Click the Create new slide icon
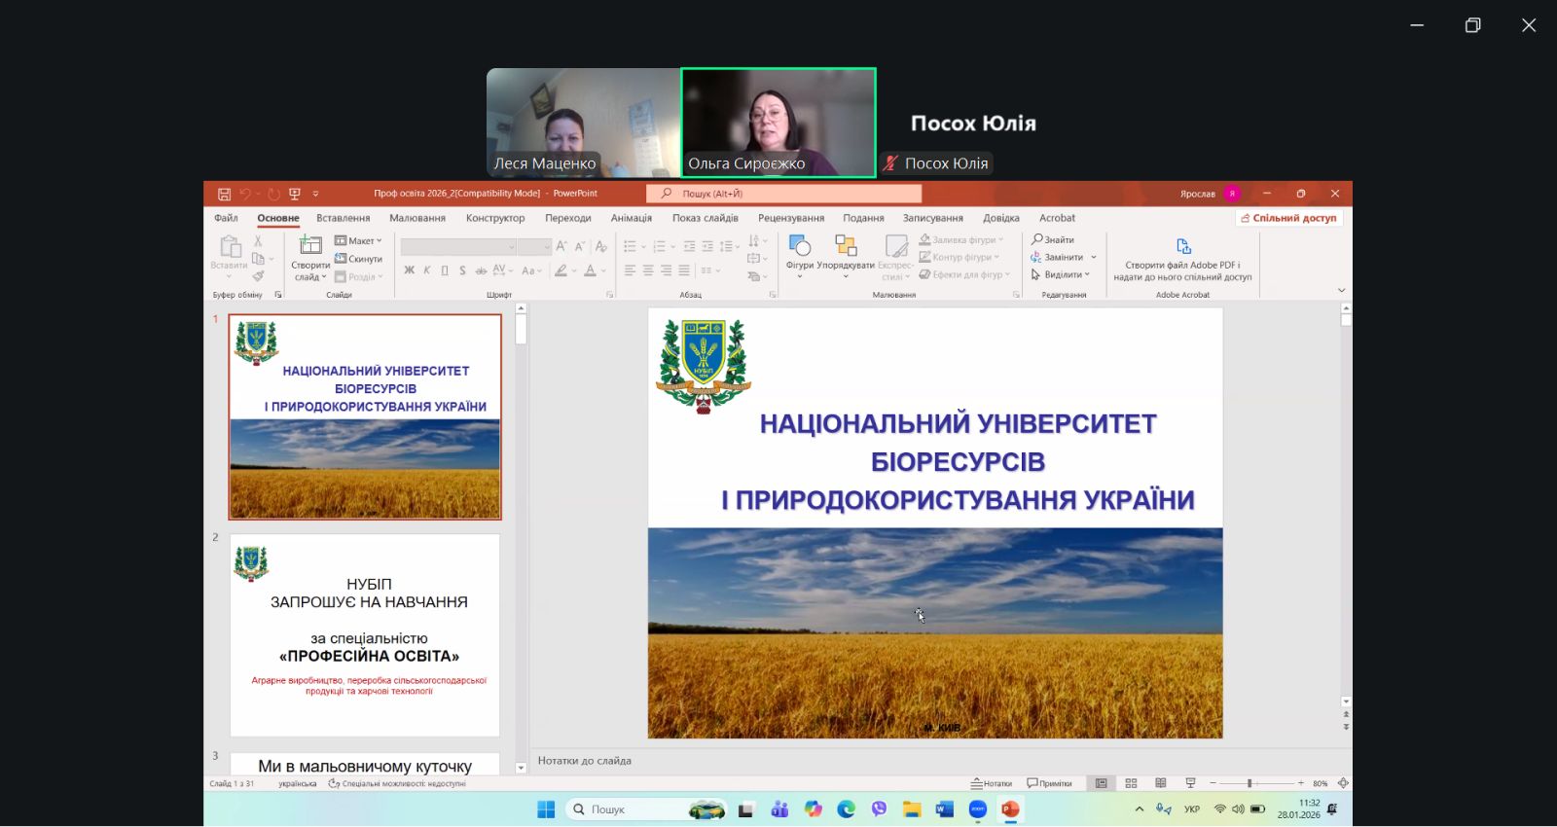The height and width of the screenshot is (827, 1557). 310,245
